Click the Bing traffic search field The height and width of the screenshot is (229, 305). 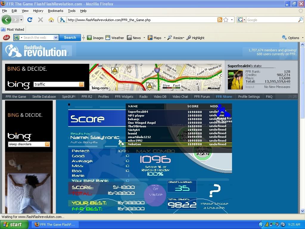coord(56,84)
